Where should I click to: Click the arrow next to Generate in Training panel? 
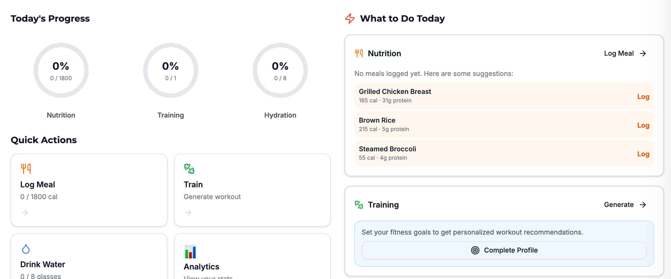(643, 205)
